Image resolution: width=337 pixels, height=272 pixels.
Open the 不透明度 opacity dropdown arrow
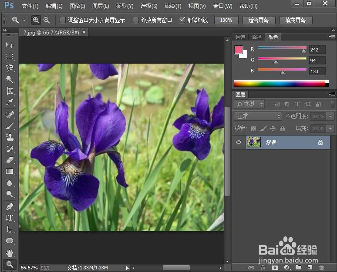(330, 116)
